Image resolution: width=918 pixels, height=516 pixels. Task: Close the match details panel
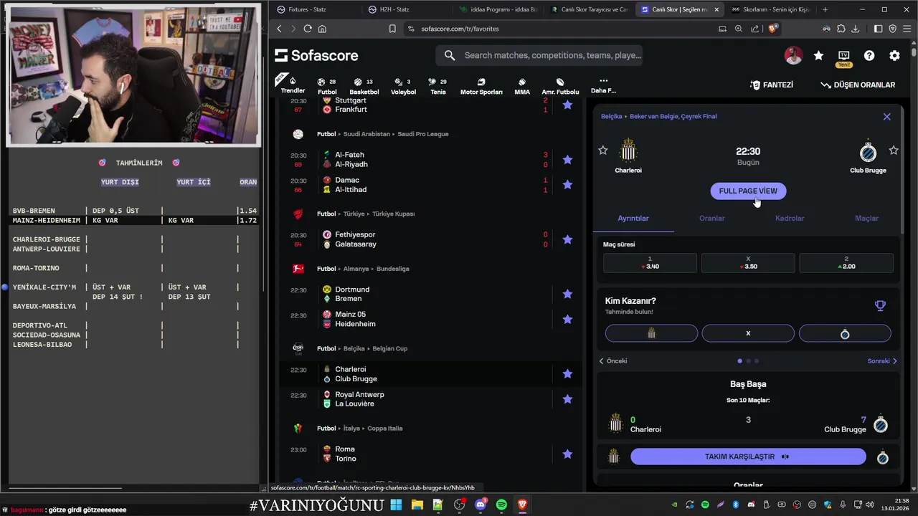tap(886, 116)
